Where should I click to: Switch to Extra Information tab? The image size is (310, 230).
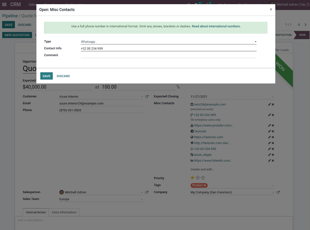64,212
